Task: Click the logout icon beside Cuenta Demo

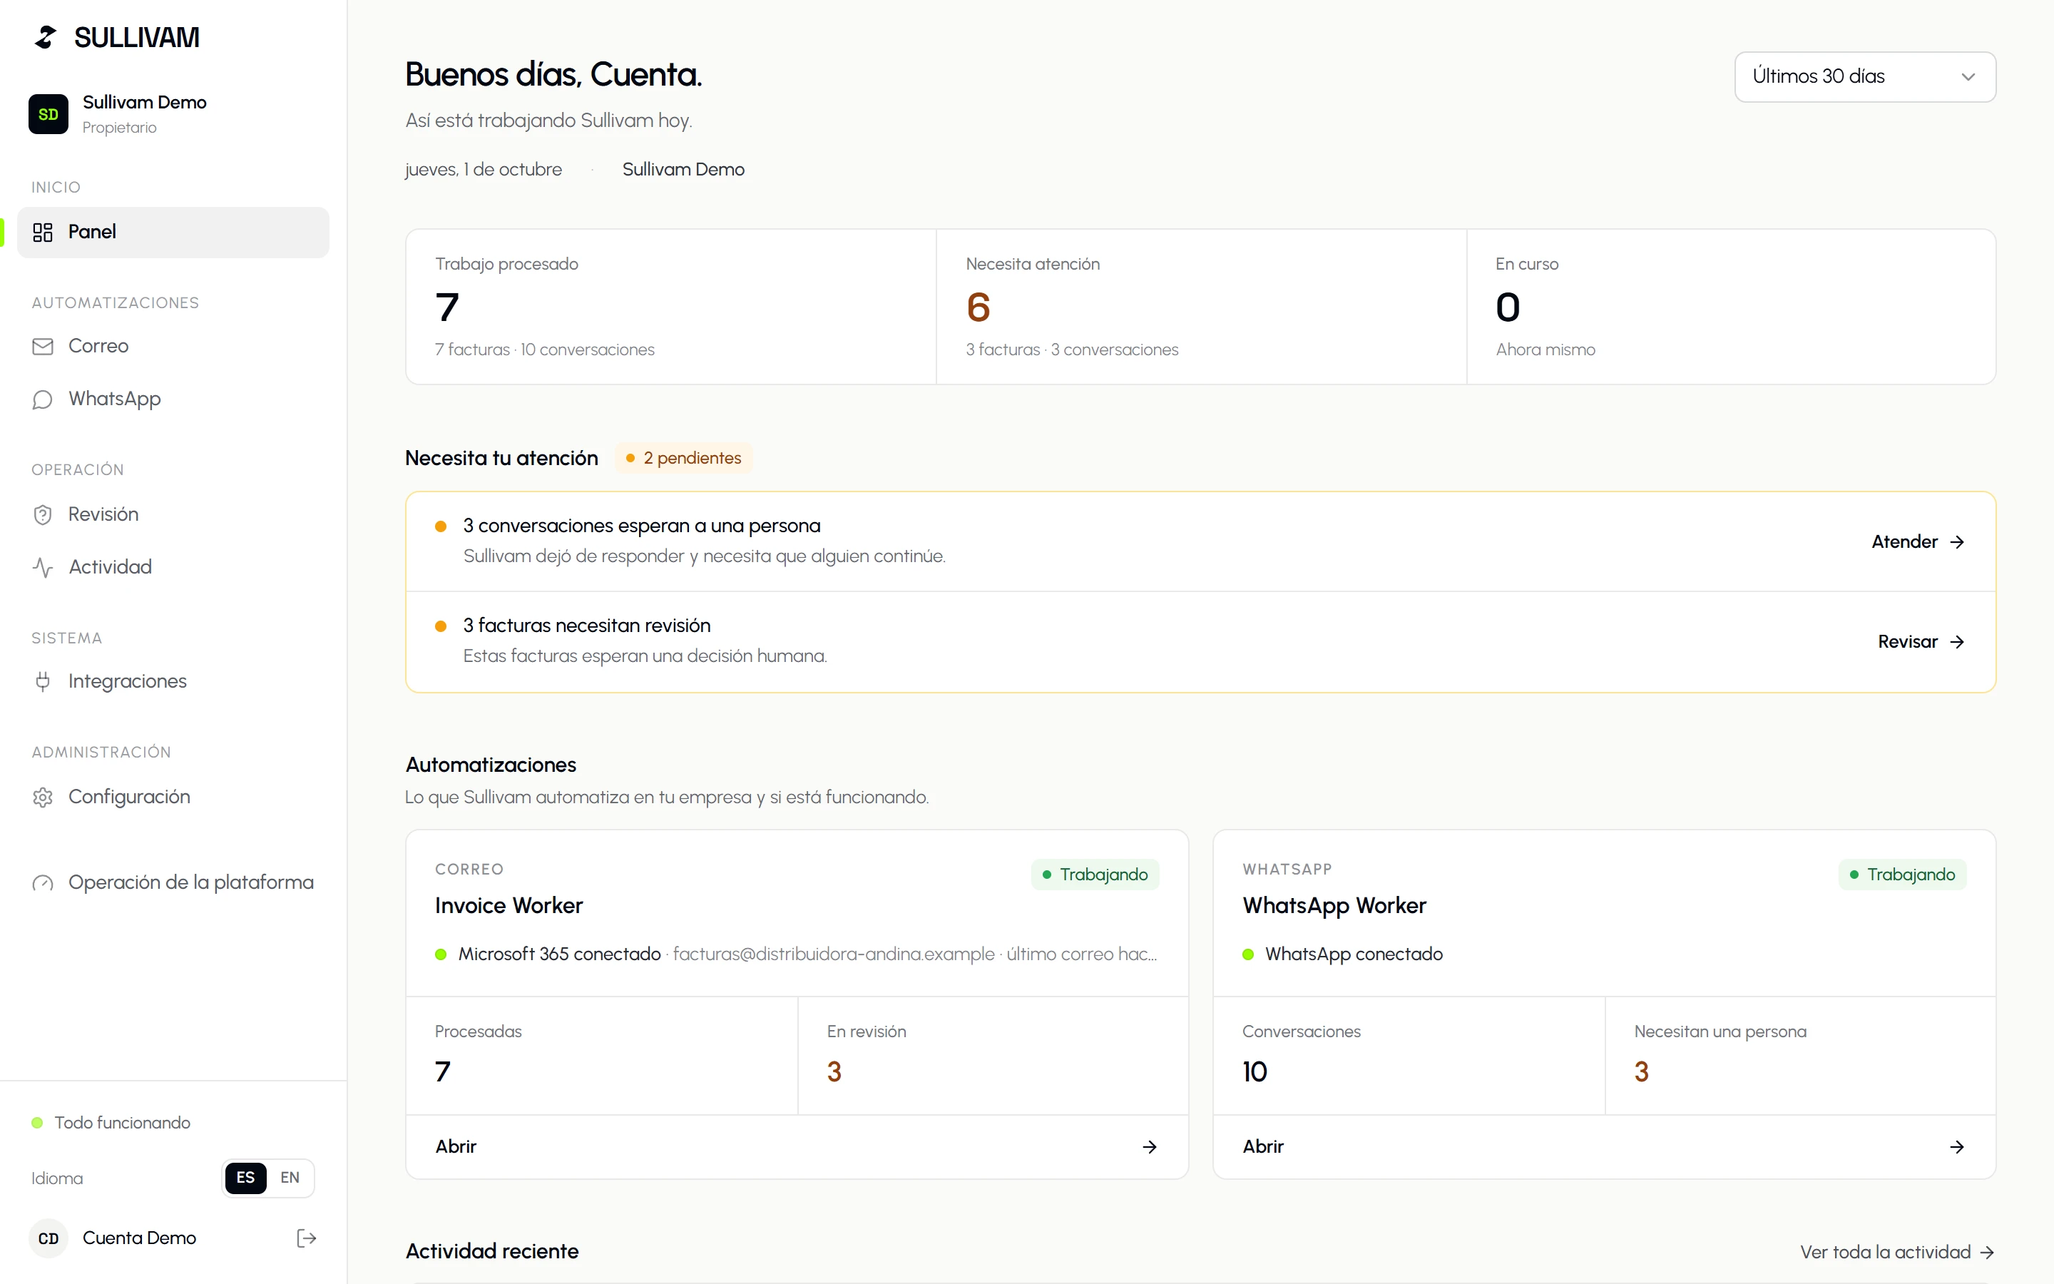Action: [307, 1238]
